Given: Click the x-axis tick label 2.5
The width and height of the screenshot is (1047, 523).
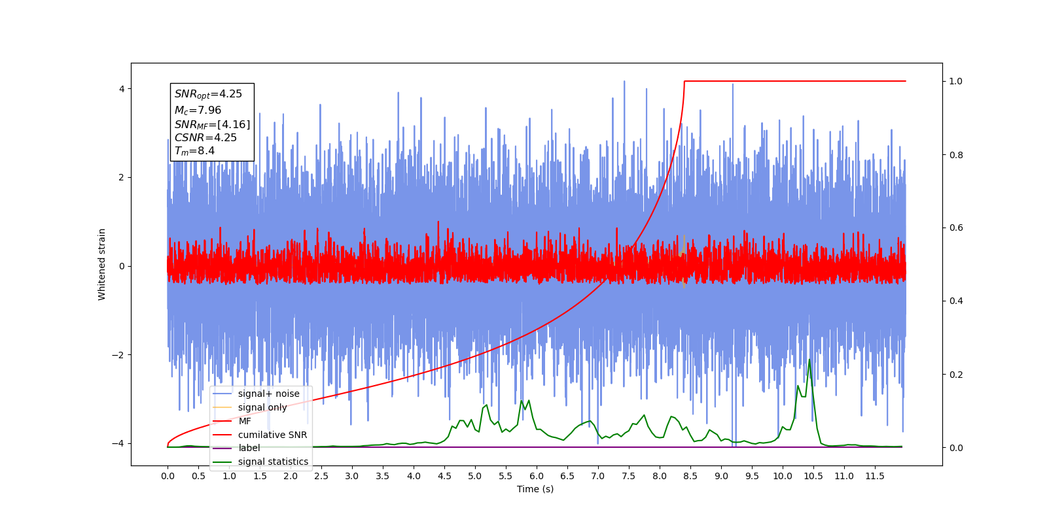Looking at the screenshot, I should [x=321, y=476].
